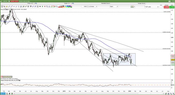The height and width of the screenshot is (95, 175).
Task: Open the order type dropdown in trading panel
Action: point(153,7)
